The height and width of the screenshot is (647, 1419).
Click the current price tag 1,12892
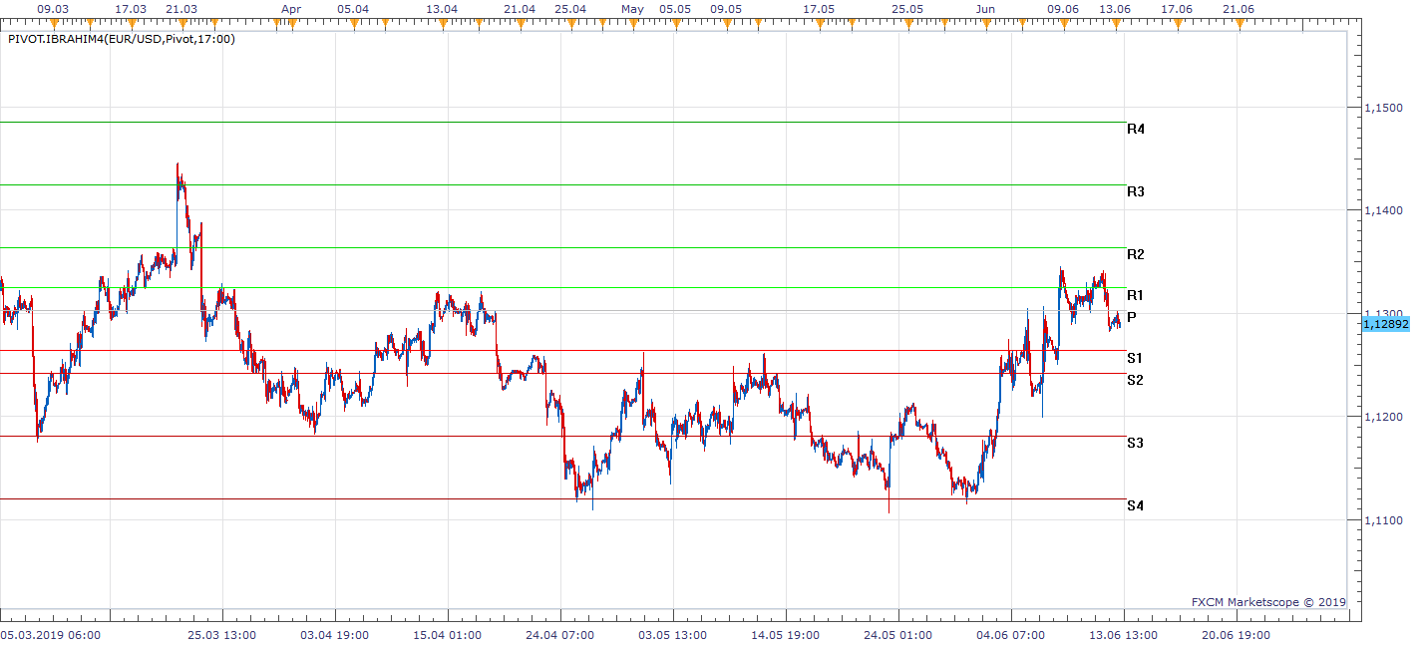click(1384, 323)
